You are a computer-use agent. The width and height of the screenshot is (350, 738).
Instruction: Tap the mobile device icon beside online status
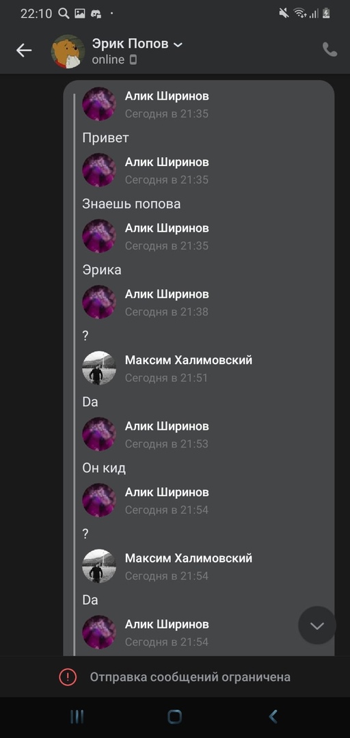pyautogui.click(x=133, y=59)
